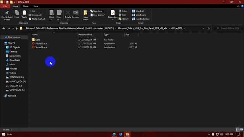Open Copy to menu

point(59,15)
